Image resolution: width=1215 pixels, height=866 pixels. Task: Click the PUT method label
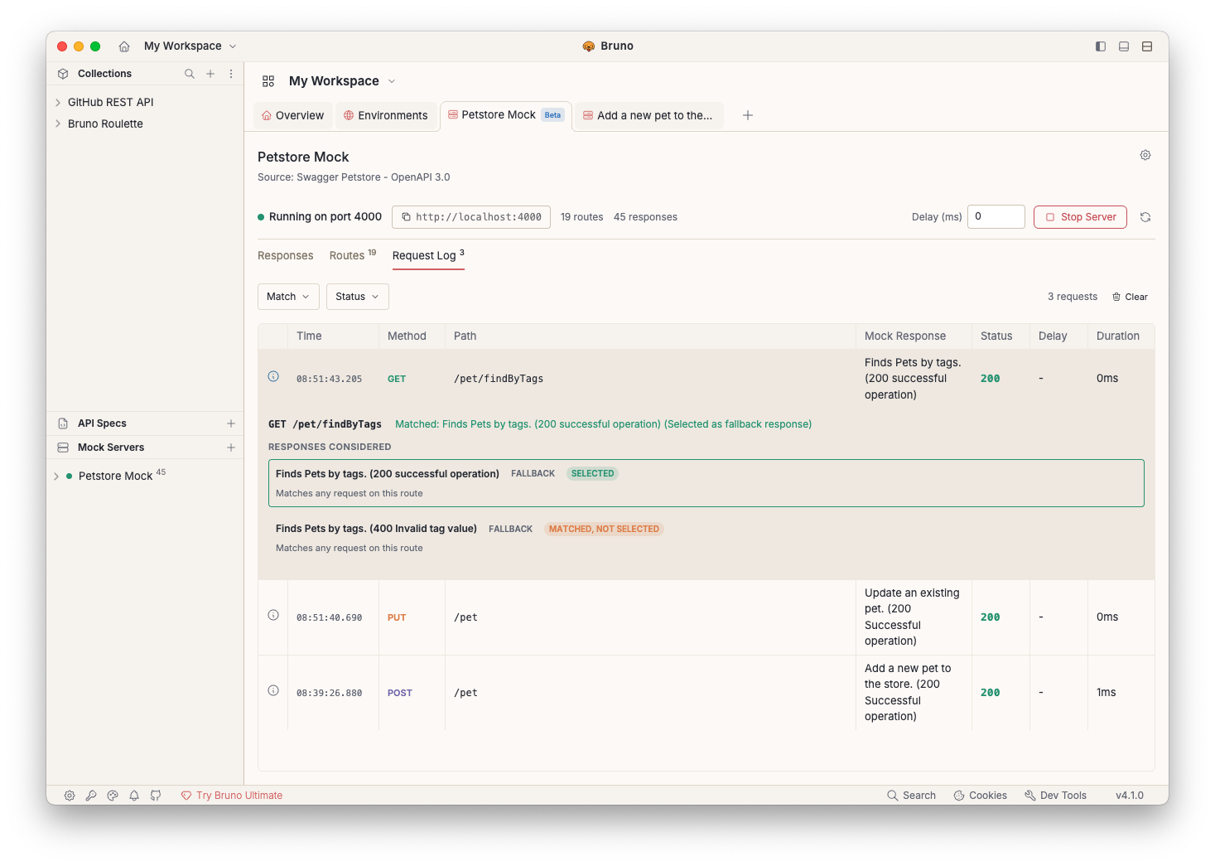click(x=397, y=618)
